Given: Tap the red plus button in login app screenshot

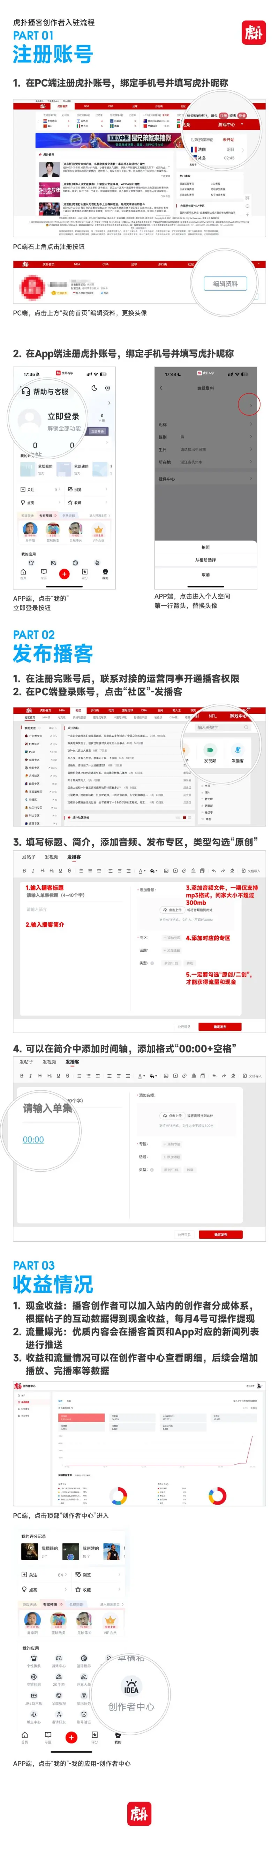Looking at the screenshot, I should pos(64,573).
